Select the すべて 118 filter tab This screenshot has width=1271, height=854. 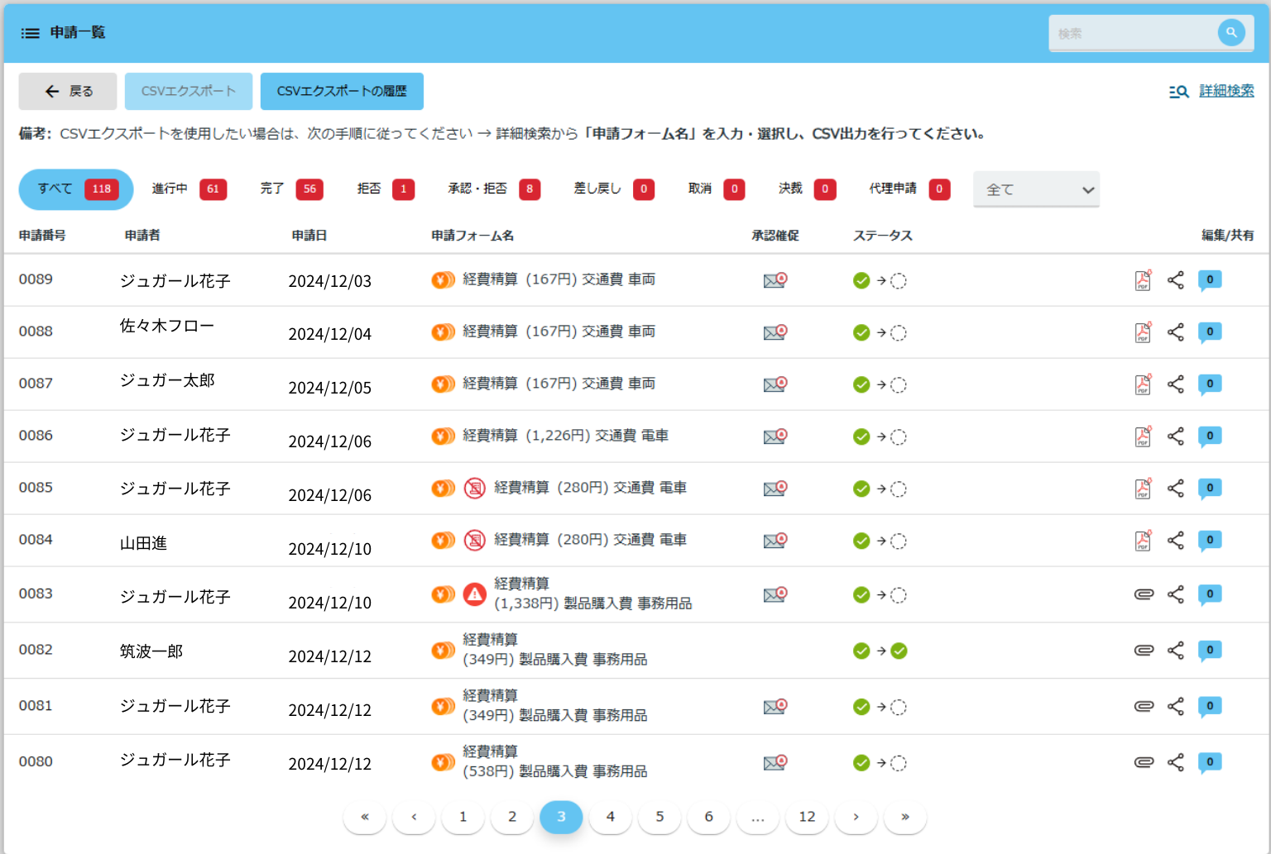(x=76, y=189)
